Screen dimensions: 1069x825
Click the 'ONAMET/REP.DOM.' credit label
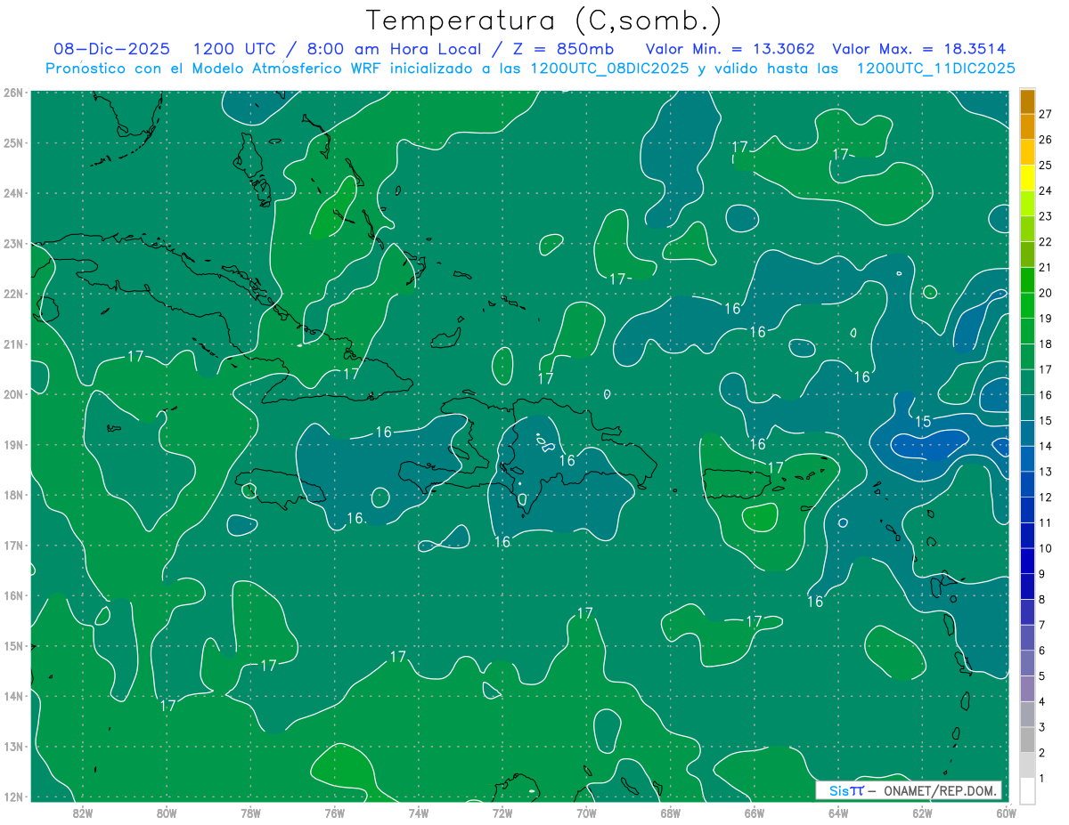[940, 790]
